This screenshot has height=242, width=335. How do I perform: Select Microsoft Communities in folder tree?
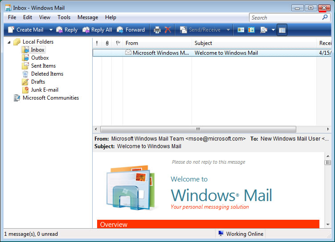50,98
